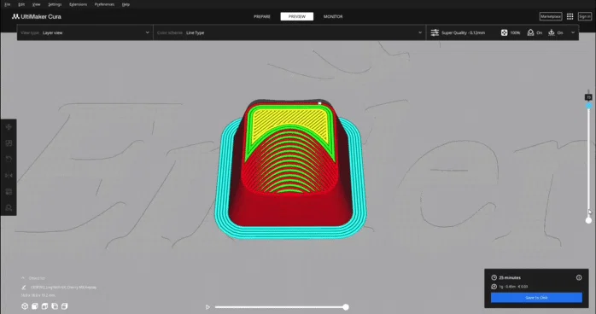Open the Marketplace
This screenshot has height=314, width=596.
(551, 17)
